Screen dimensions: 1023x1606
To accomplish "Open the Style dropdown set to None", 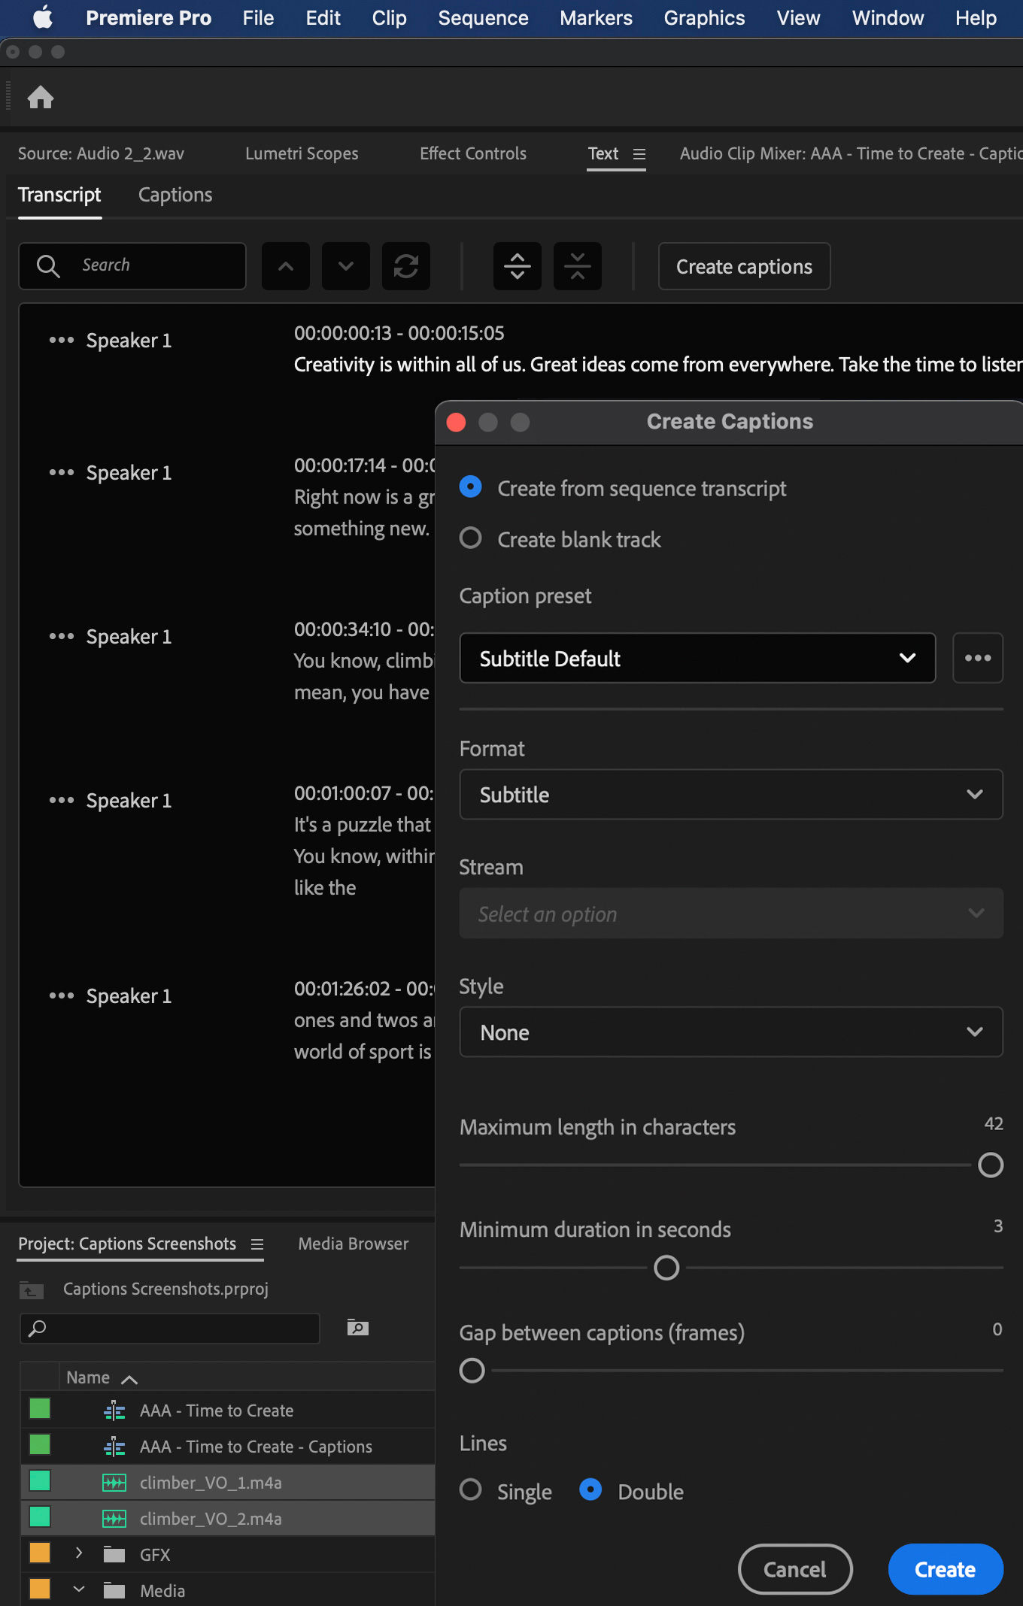I will click(730, 1032).
